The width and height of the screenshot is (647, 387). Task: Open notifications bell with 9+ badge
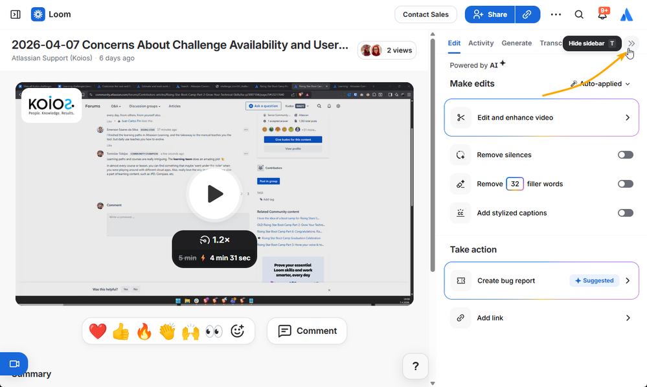pos(603,14)
